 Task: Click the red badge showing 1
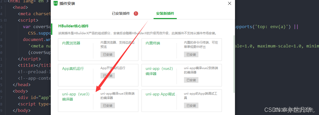tap(136, 13)
